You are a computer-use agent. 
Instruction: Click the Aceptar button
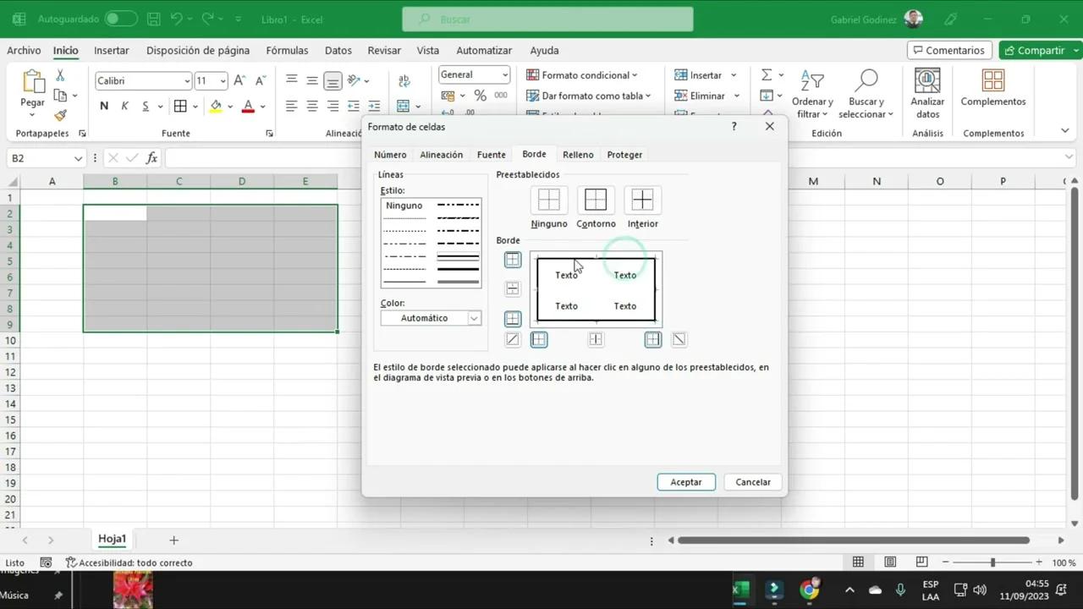point(685,481)
